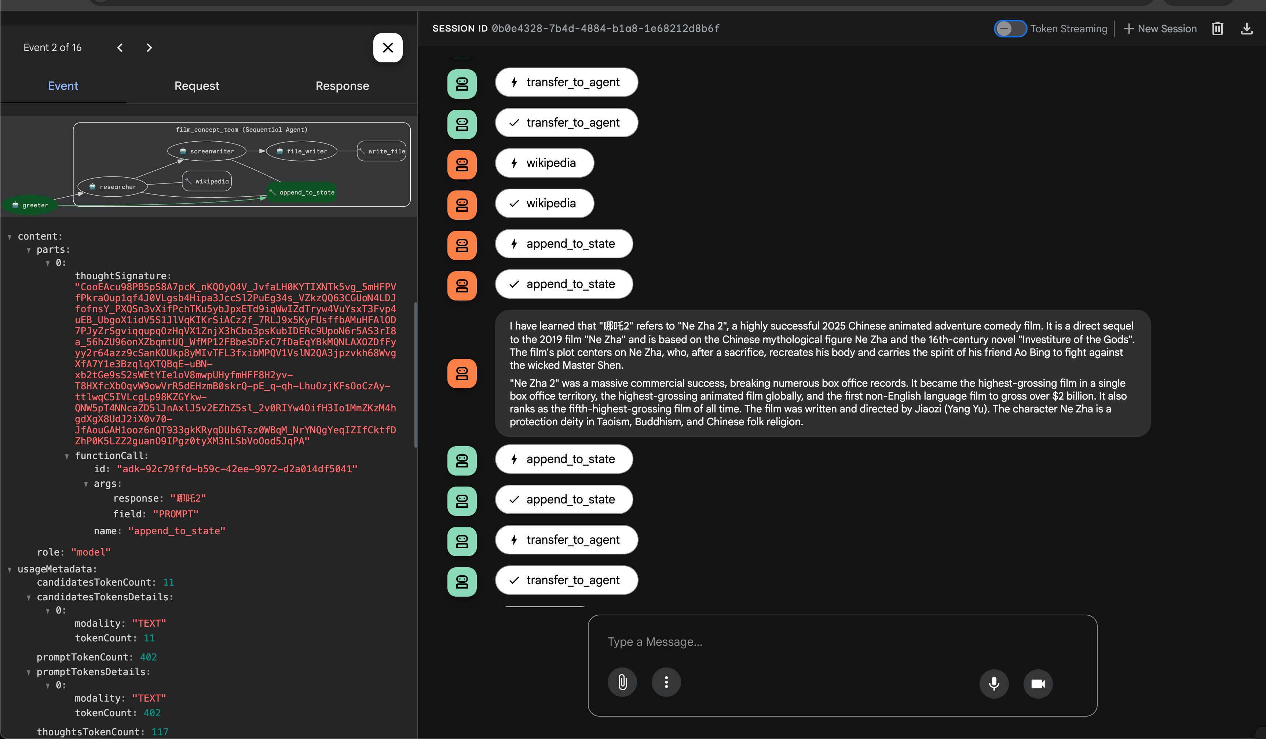Click the wikipedia tool node in the graph

pyautogui.click(x=206, y=181)
